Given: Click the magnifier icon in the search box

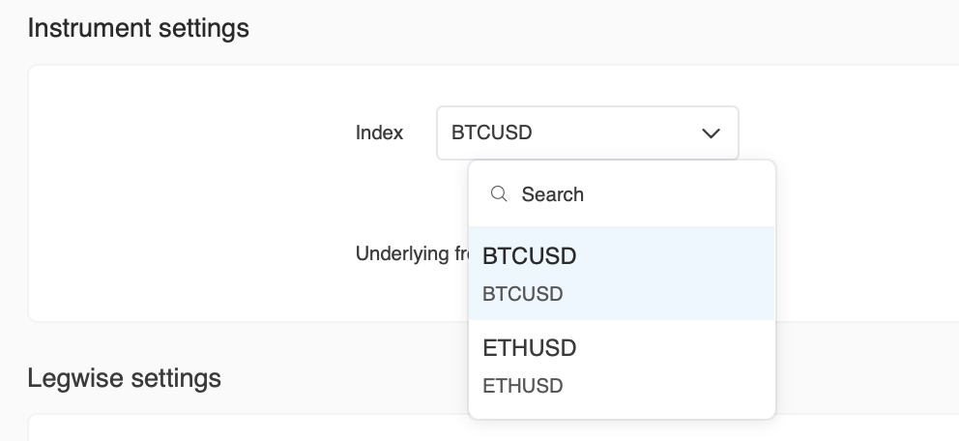Looking at the screenshot, I should tap(499, 194).
